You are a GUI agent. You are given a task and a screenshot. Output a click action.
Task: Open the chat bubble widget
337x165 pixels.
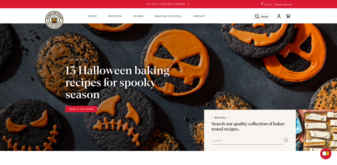(326, 154)
